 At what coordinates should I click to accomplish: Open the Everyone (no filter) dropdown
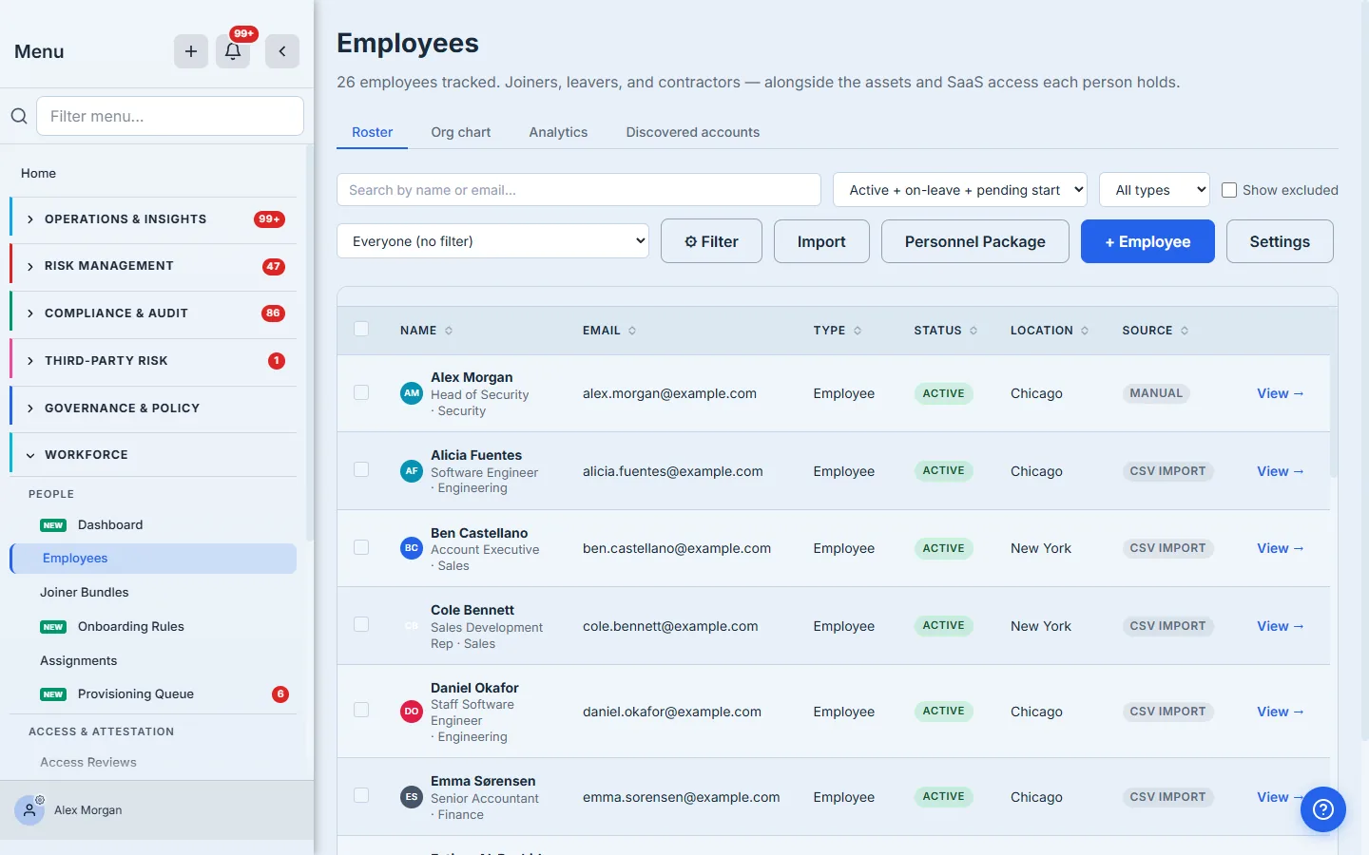click(492, 241)
